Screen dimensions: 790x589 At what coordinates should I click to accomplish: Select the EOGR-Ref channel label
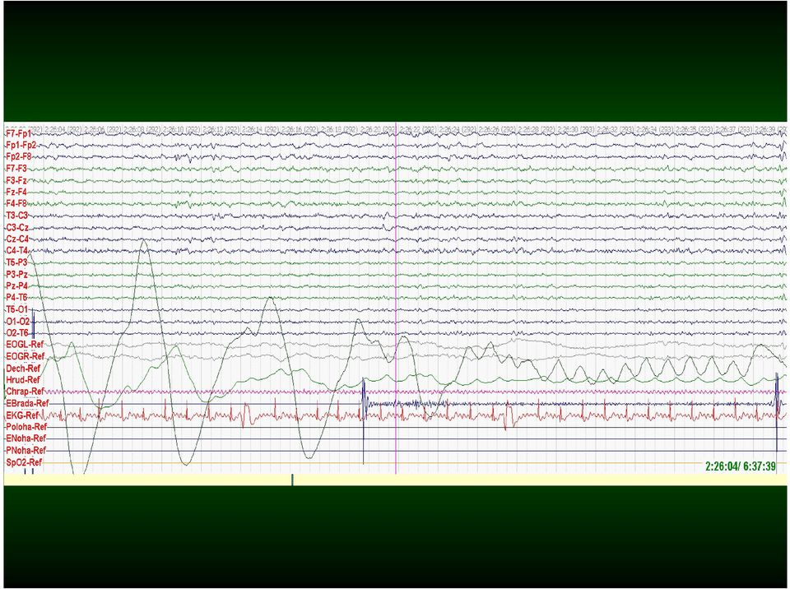click(x=25, y=356)
